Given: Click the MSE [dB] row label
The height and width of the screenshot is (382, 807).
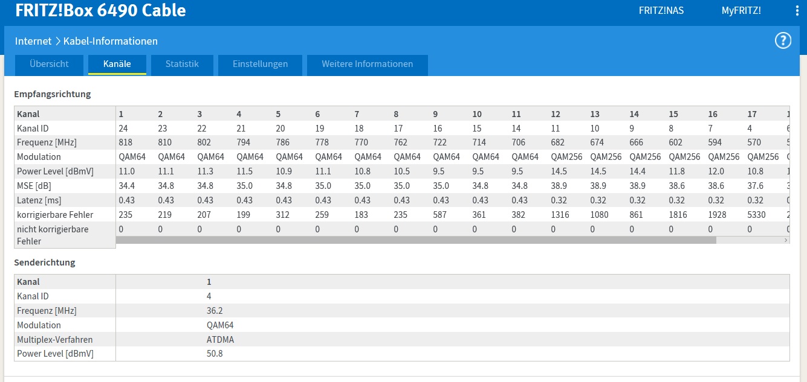Looking at the screenshot, I should (x=34, y=186).
